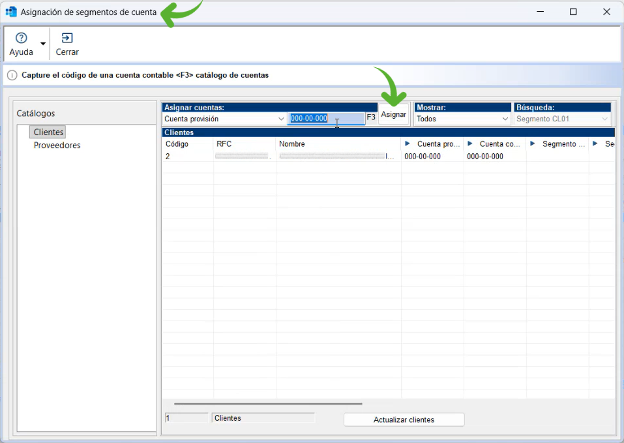Click the account code input field 000-00-000

coord(325,119)
